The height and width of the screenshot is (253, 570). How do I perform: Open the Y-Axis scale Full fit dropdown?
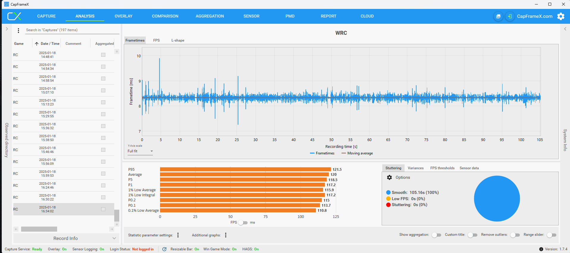(140, 151)
